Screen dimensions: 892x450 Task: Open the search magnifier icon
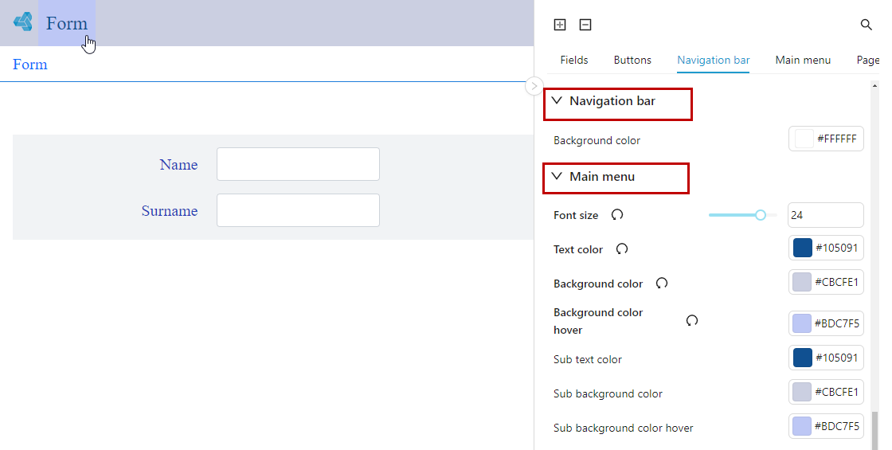[866, 25]
